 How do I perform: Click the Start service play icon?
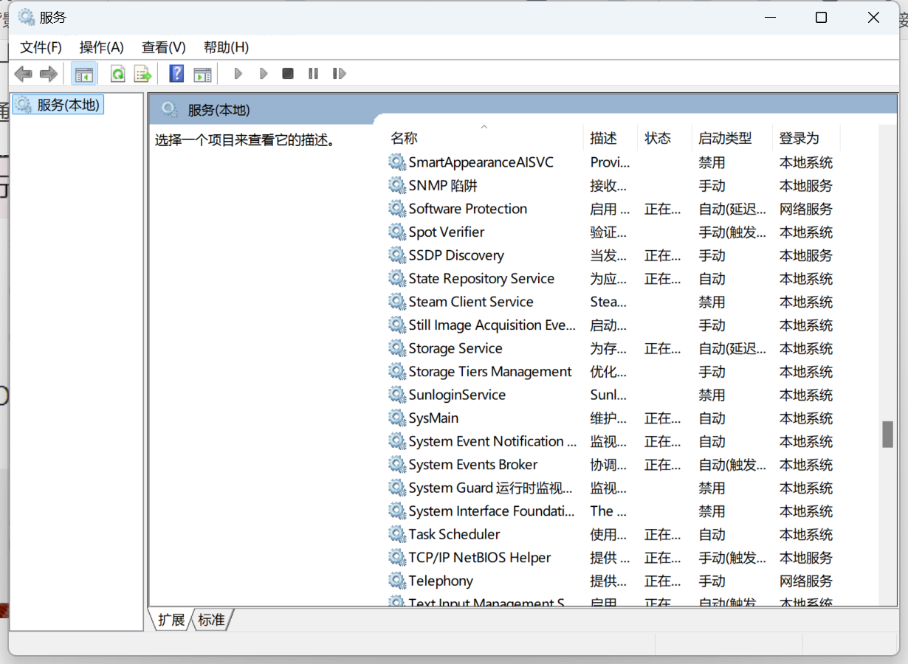(238, 74)
